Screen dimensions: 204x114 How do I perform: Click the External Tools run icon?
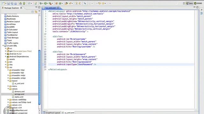coord(50,3)
